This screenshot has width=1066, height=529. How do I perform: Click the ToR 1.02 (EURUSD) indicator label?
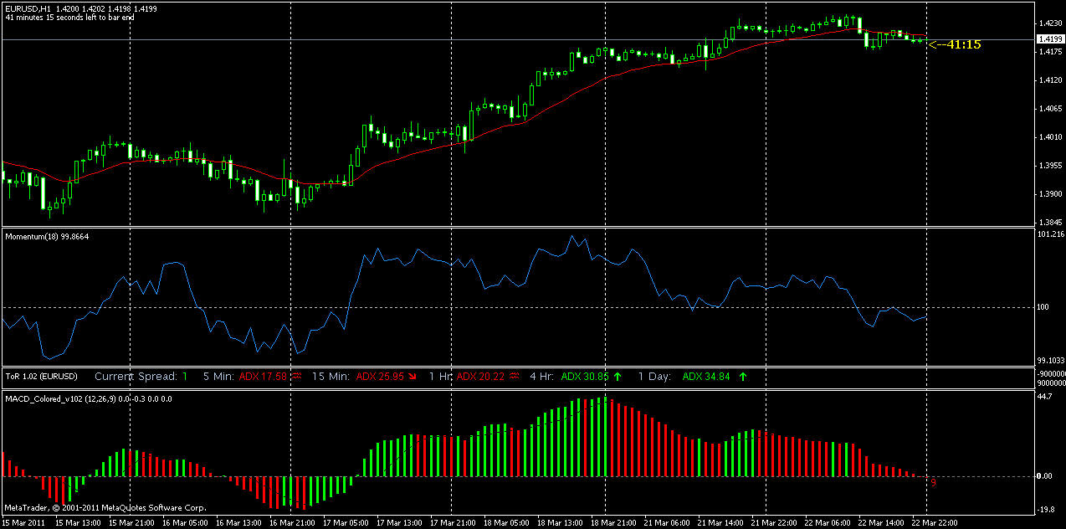[x=41, y=377]
